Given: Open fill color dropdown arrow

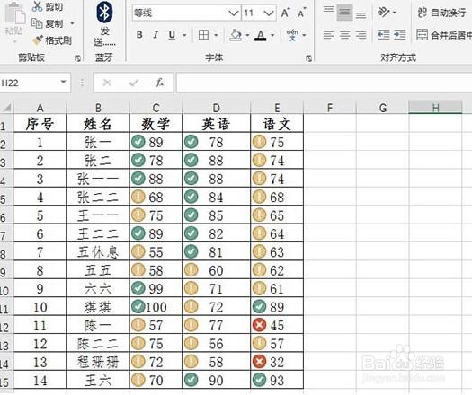Looking at the screenshot, I should tap(247, 36).
